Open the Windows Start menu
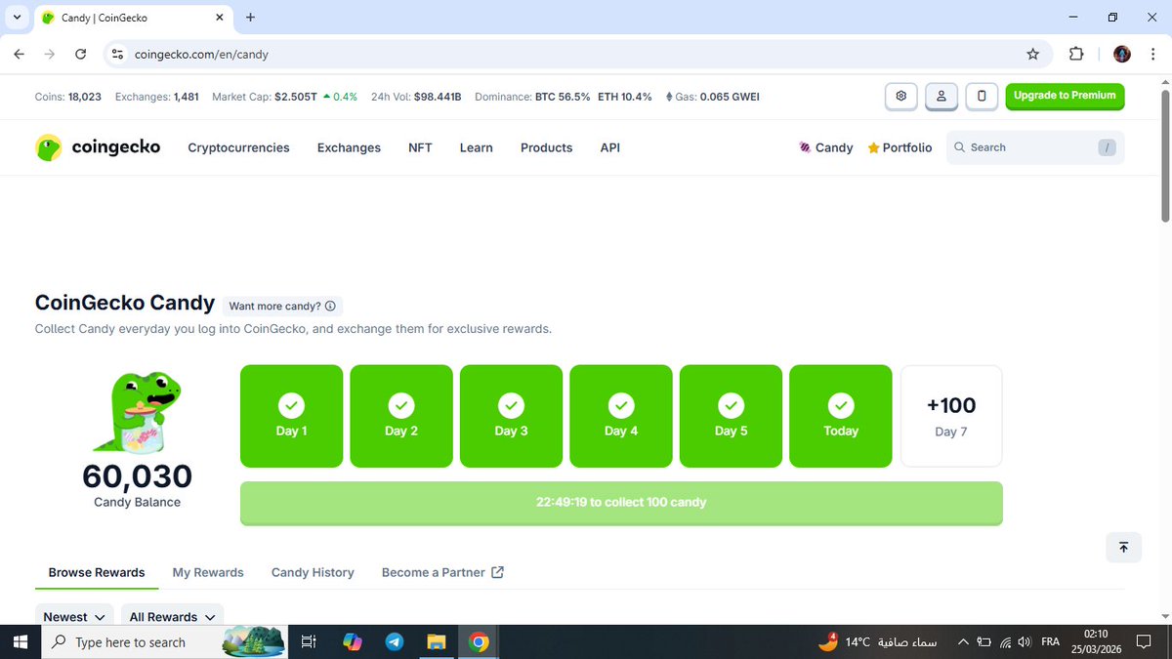Screen dimensions: 1172x659 click(x=21, y=641)
